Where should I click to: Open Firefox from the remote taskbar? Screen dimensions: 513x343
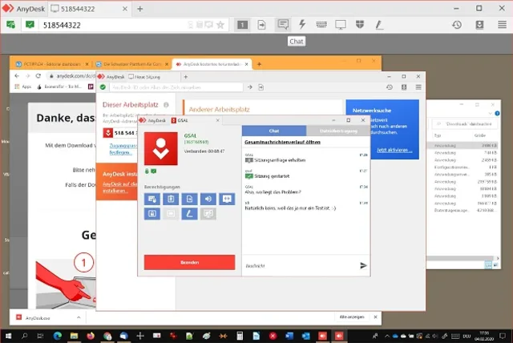(x=91, y=336)
